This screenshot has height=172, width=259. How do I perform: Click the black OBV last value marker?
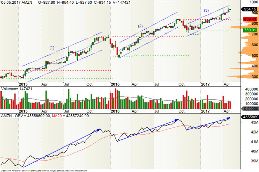[x=250, y=117]
